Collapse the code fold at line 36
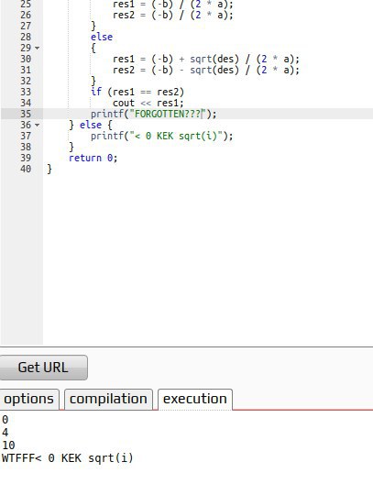This screenshot has width=373, height=484. pyautogui.click(x=37, y=125)
